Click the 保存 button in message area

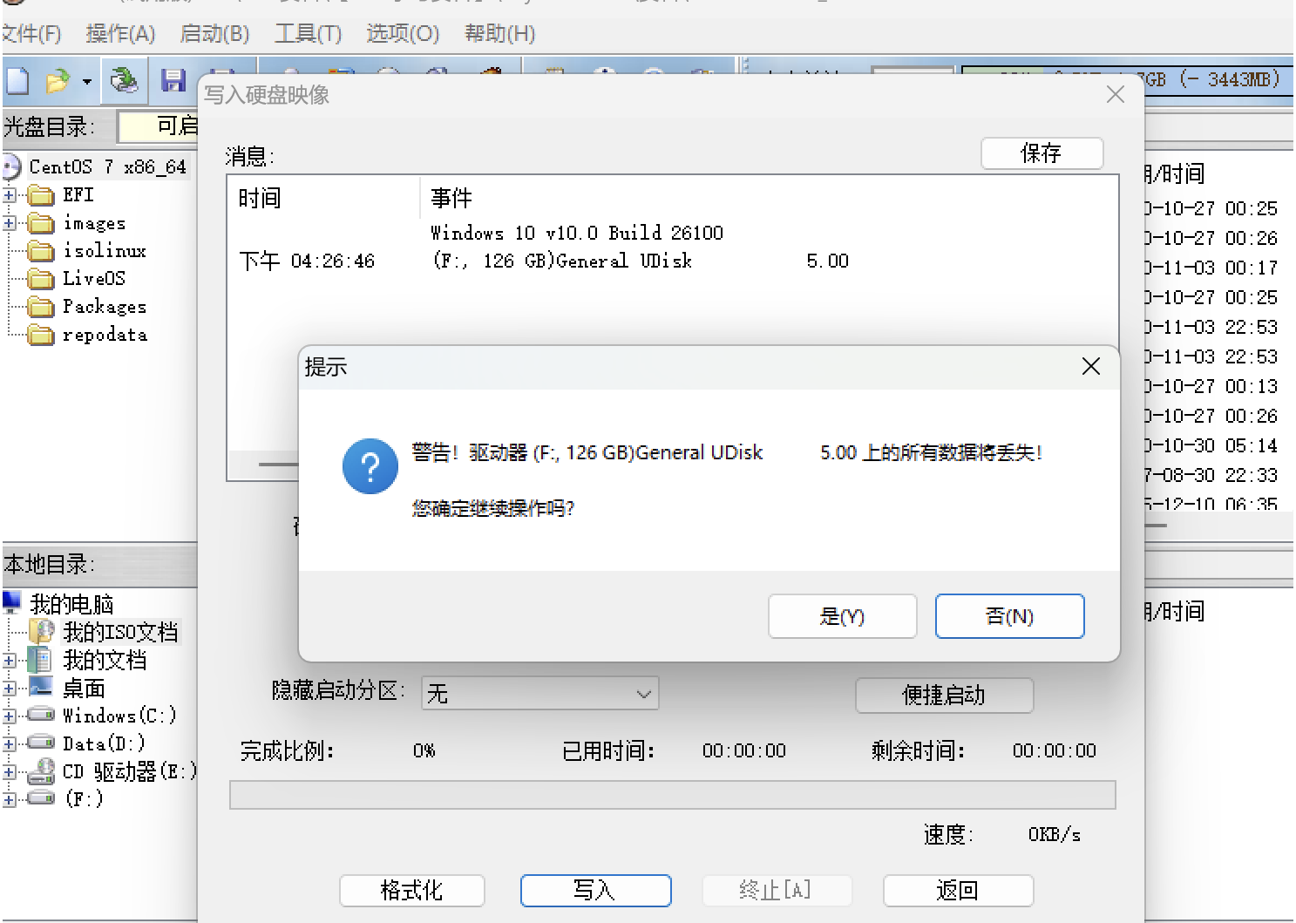(x=1042, y=153)
